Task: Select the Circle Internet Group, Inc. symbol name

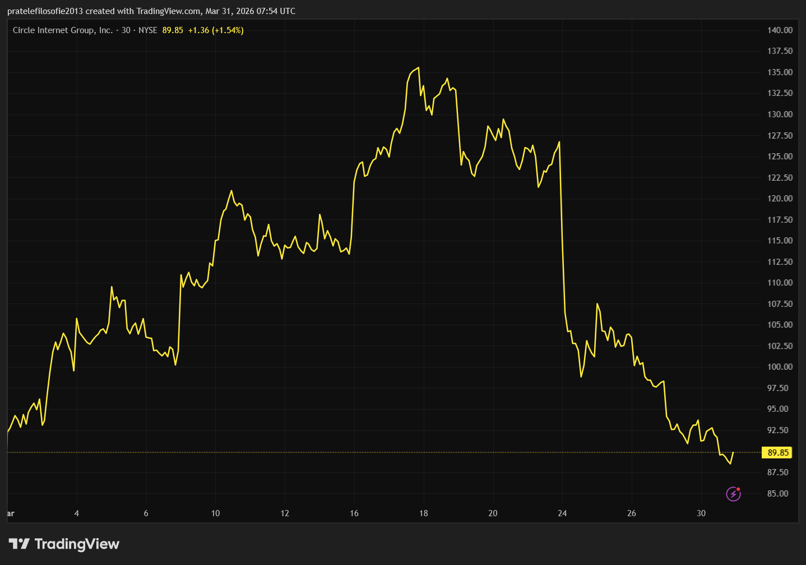Action: [63, 30]
